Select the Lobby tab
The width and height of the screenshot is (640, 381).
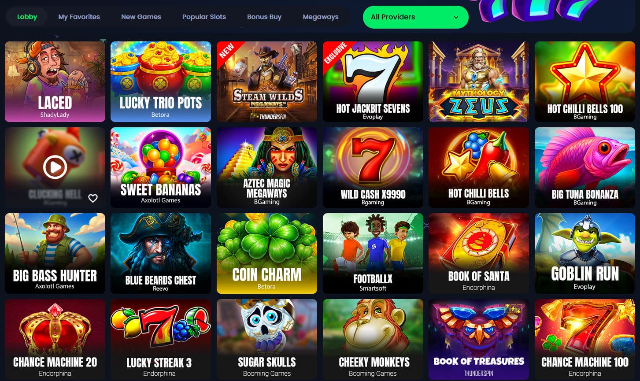27,17
